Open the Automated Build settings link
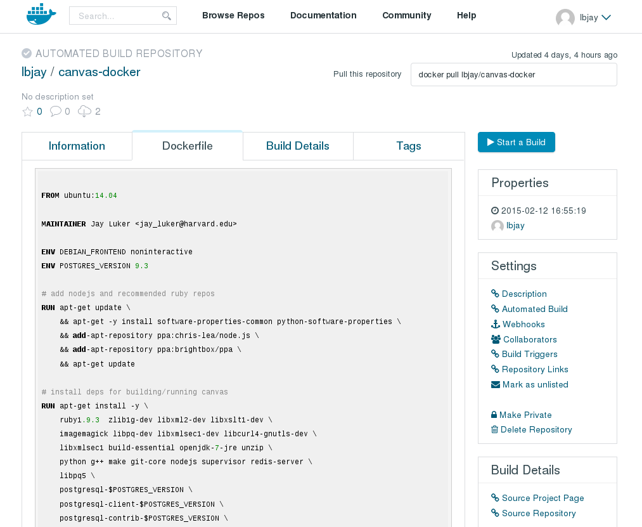Image resolution: width=642 pixels, height=527 pixels. coord(535,309)
